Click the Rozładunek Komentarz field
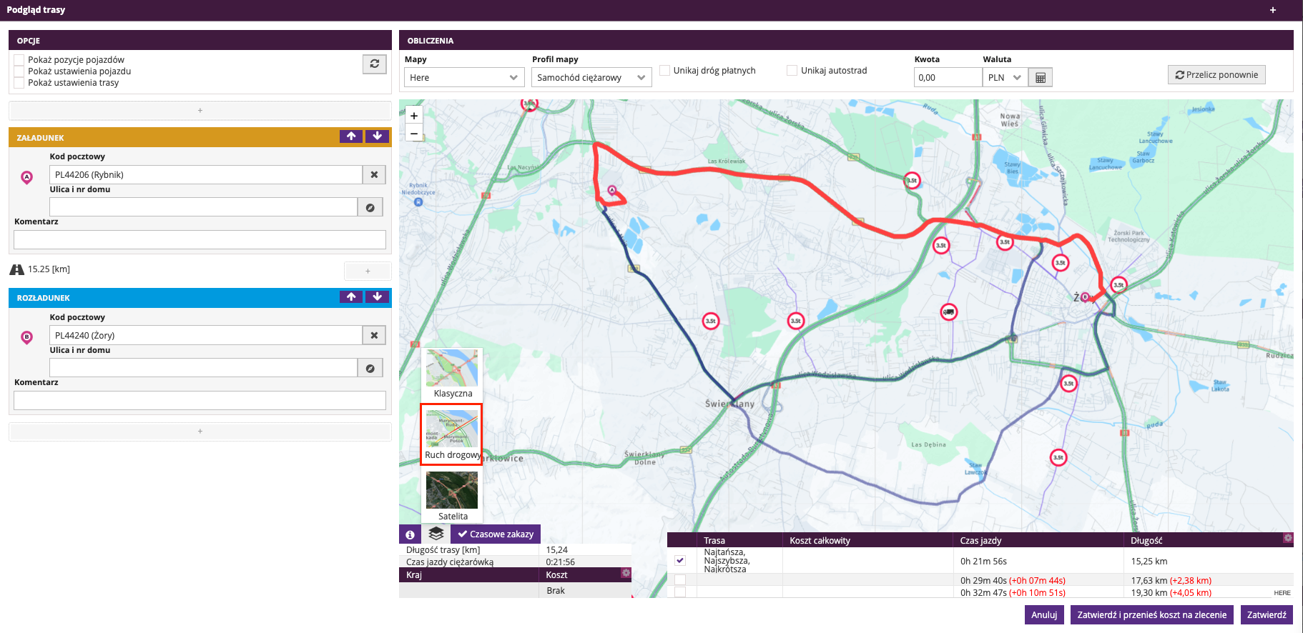 [200, 400]
